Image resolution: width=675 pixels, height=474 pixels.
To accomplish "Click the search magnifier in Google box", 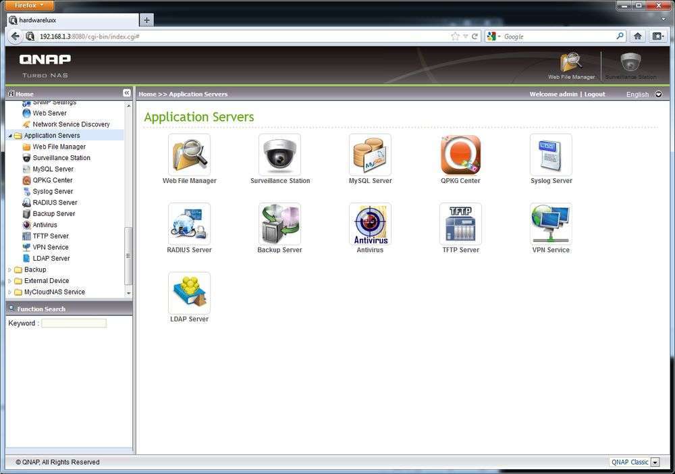I will tap(620, 36).
